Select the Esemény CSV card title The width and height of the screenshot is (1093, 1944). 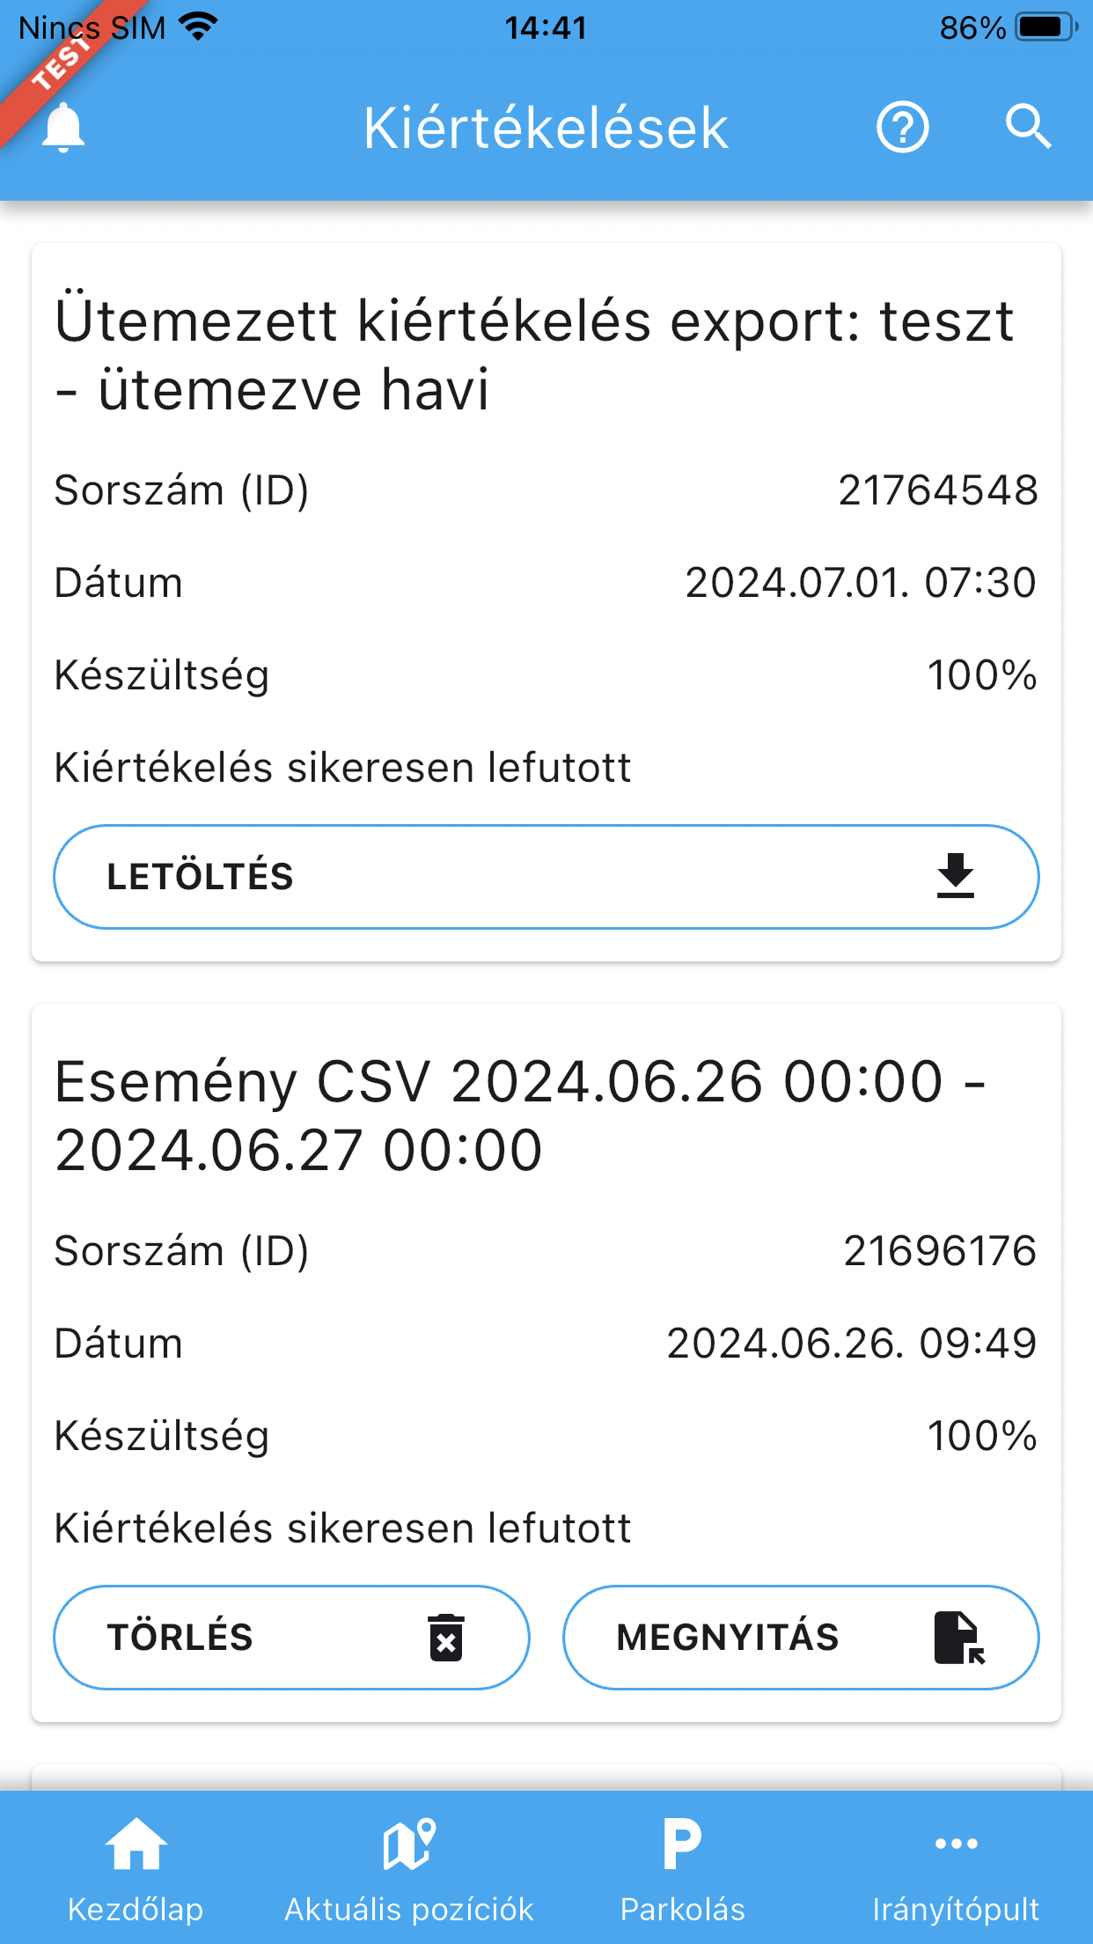519,1116
